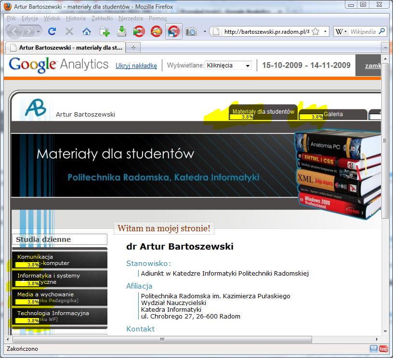Open a new tab with the plus tab button
This screenshot has width=393, height=358.
pos(133,47)
